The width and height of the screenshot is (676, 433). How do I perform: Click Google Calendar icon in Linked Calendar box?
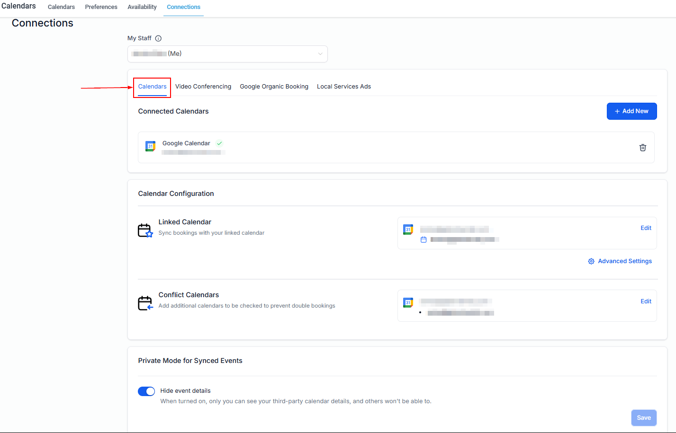[408, 230]
